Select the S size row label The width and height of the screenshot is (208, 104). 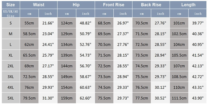[10, 23]
